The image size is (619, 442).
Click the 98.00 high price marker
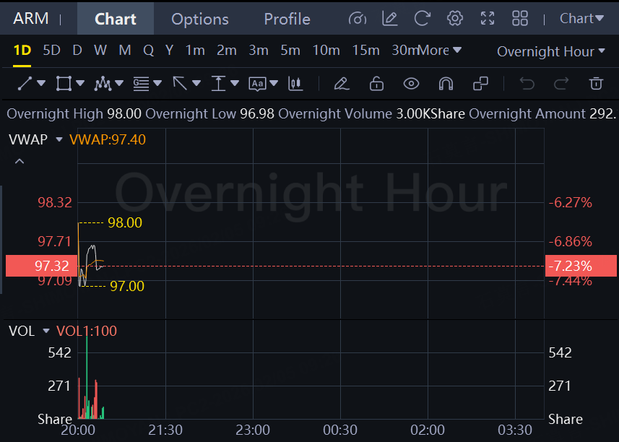tap(125, 222)
